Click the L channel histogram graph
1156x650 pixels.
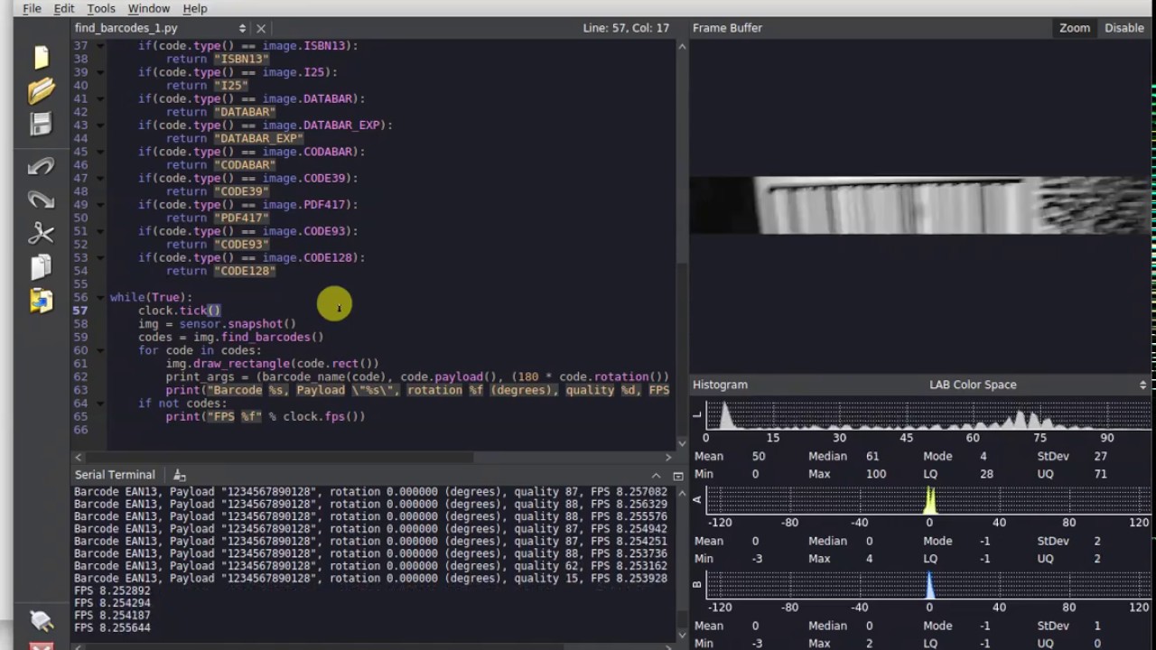coord(928,414)
